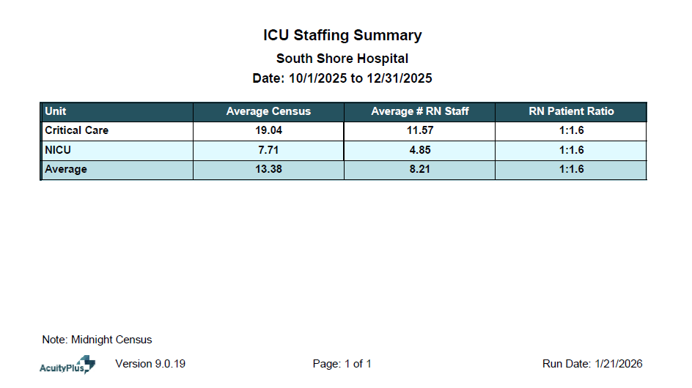Click the AcuityPlus logo icon
This screenshot has height=388, width=692.
pyautogui.click(x=67, y=365)
